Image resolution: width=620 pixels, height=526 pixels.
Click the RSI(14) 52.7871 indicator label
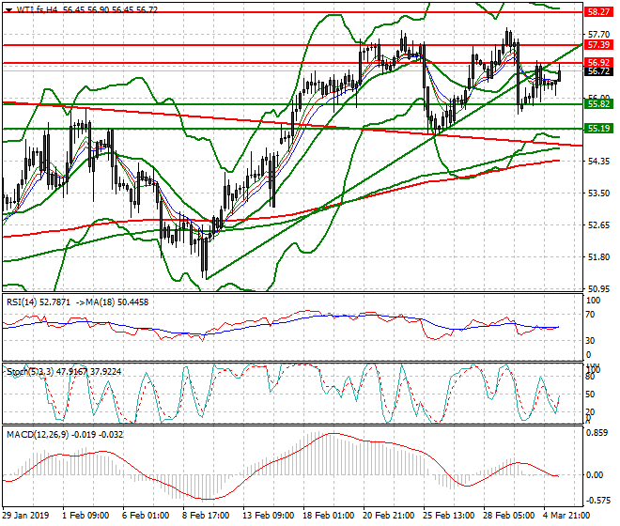pyautogui.click(x=39, y=302)
